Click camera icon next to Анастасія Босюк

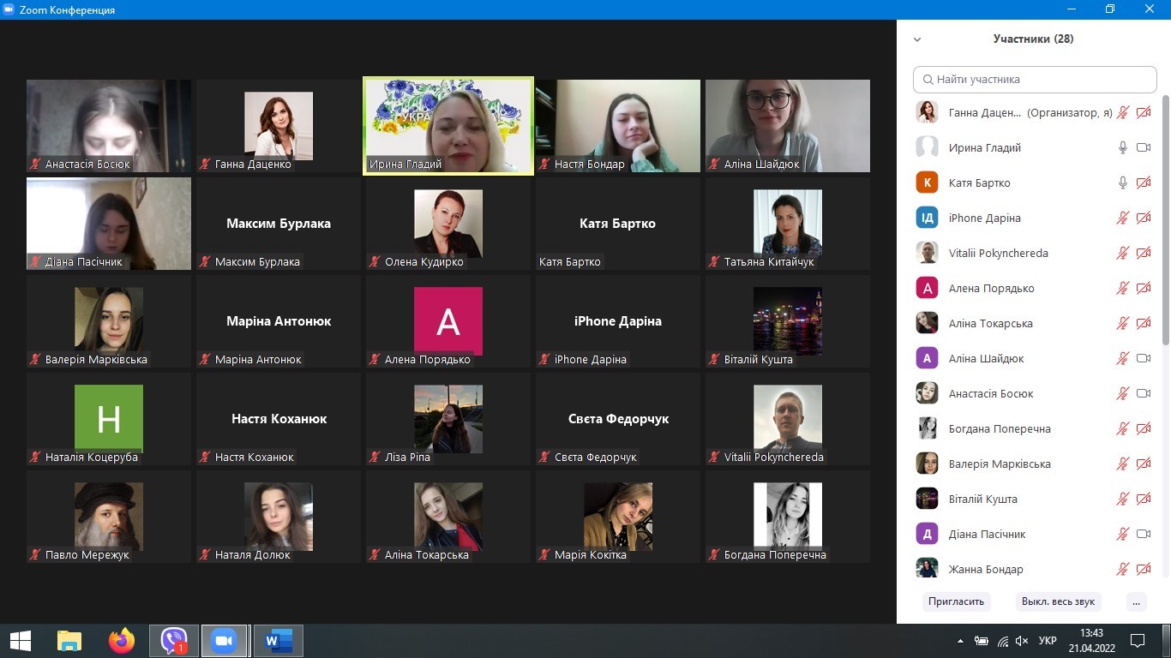click(x=1143, y=393)
